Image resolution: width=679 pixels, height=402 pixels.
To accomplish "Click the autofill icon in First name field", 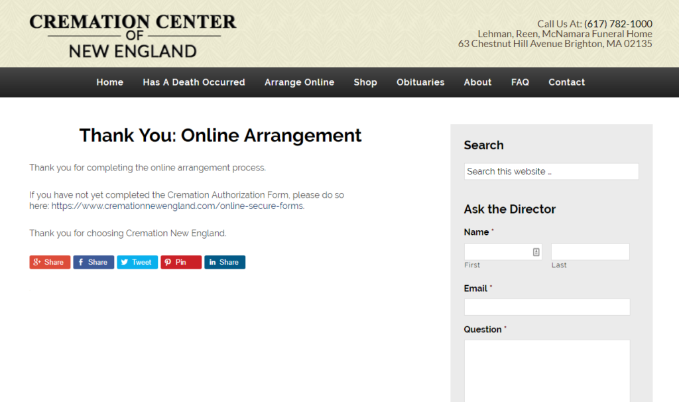I will click(x=536, y=252).
